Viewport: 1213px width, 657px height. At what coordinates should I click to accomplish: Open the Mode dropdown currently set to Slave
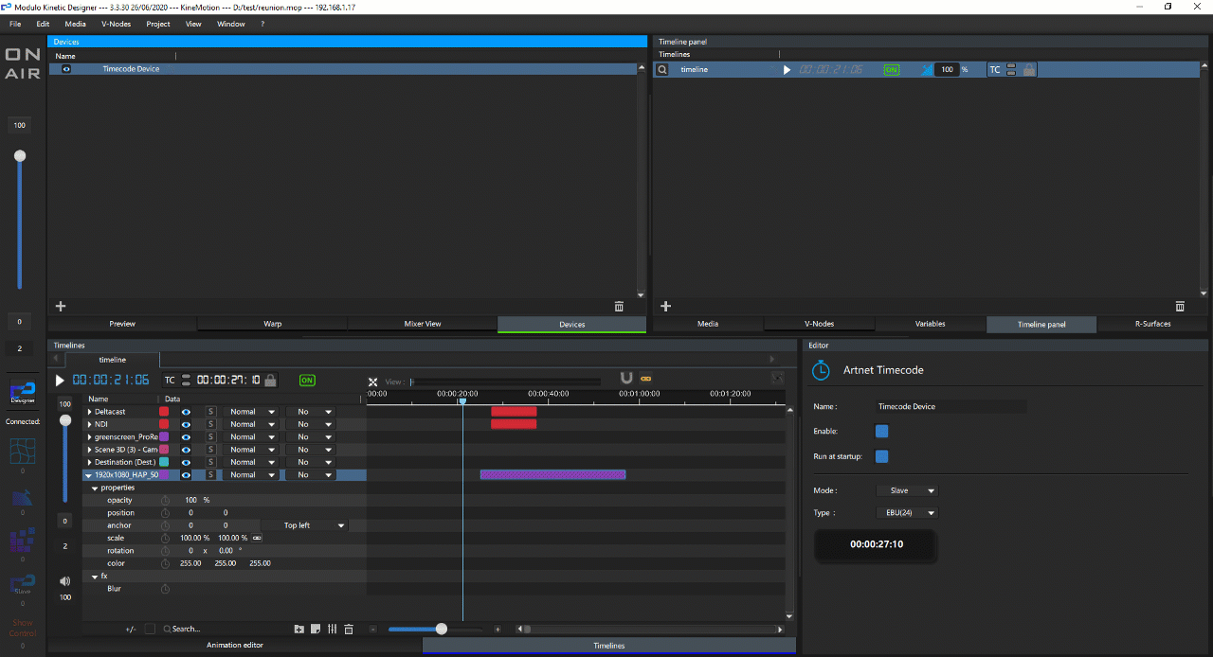[906, 489]
